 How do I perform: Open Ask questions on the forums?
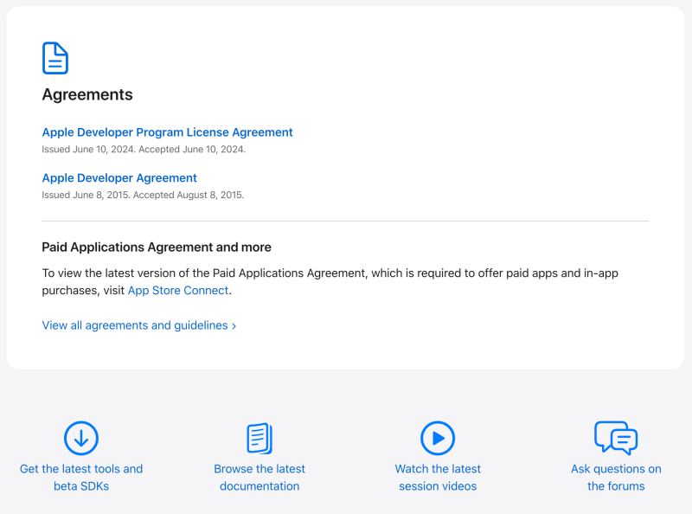(616, 478)
